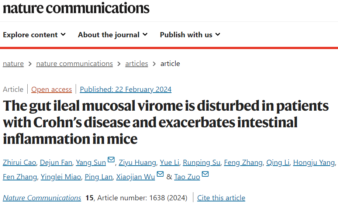The image size is (338, 204).
Task: Select author Yinglei Miao
Action: pos(61,177)
